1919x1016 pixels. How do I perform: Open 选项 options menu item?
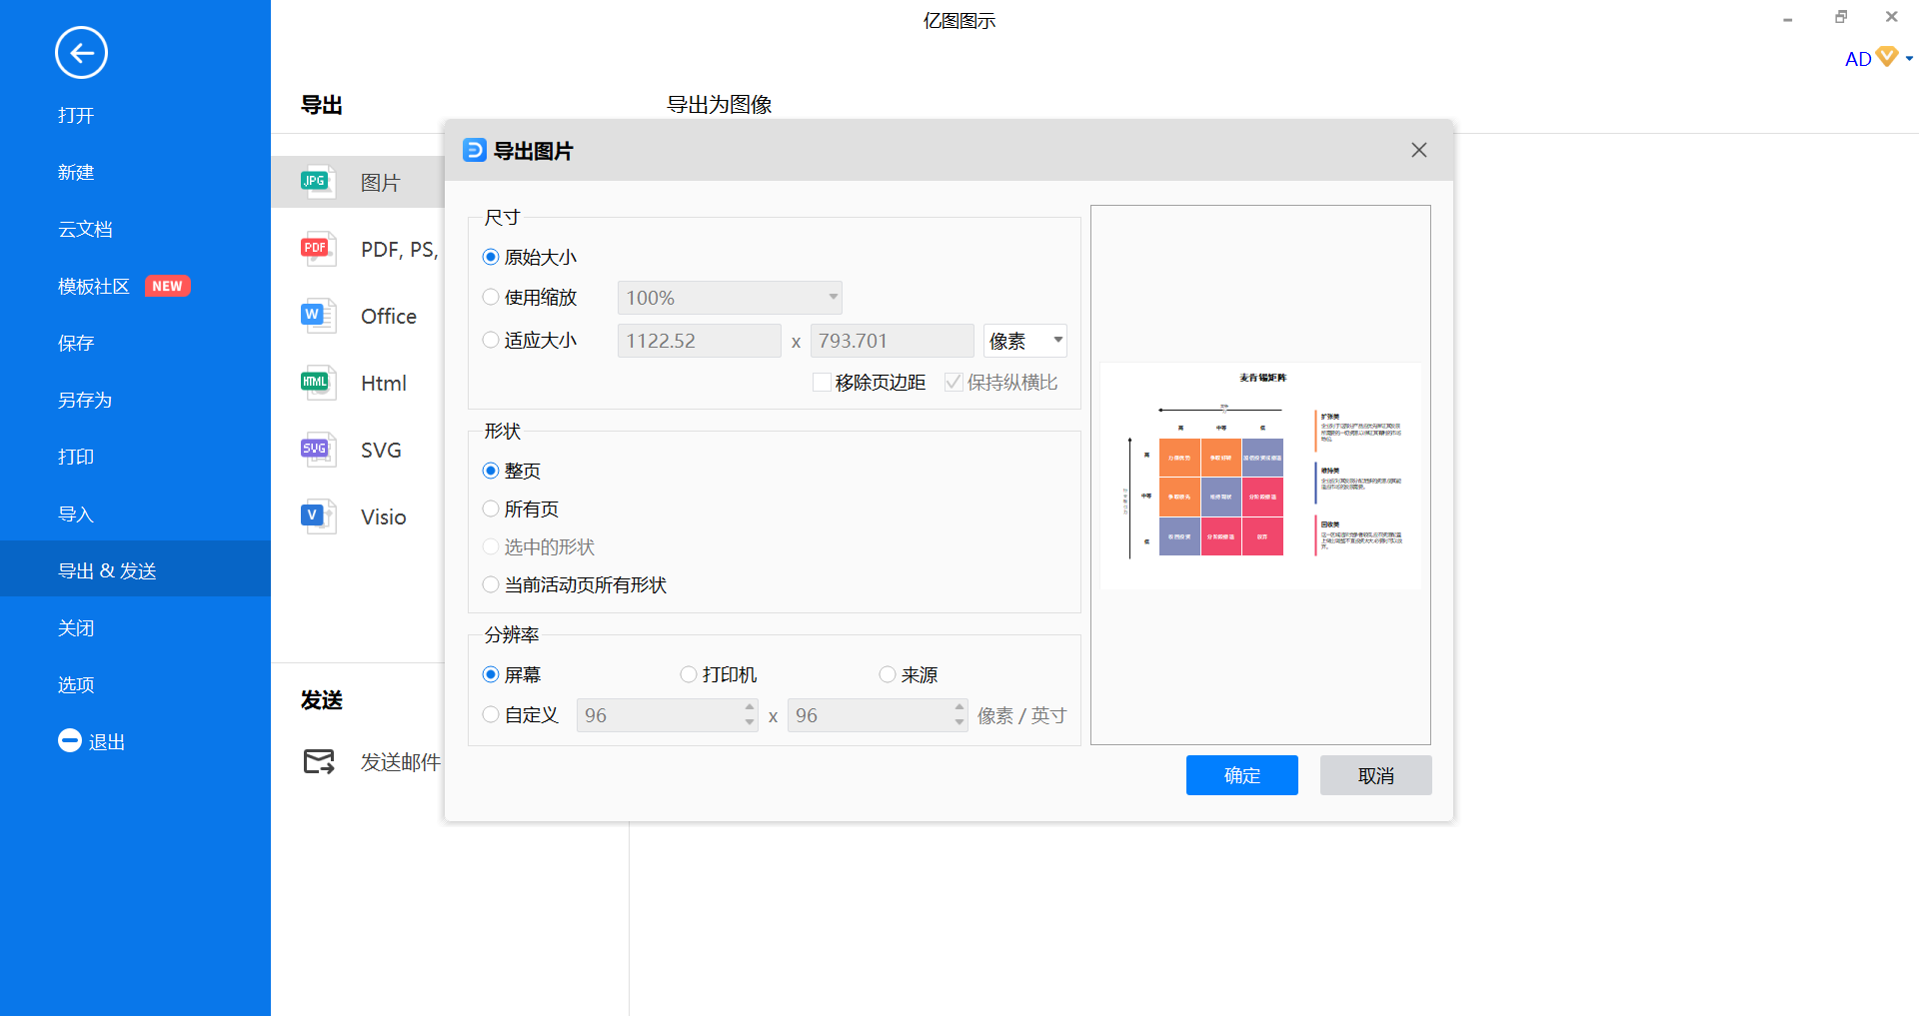pos(76,684)
